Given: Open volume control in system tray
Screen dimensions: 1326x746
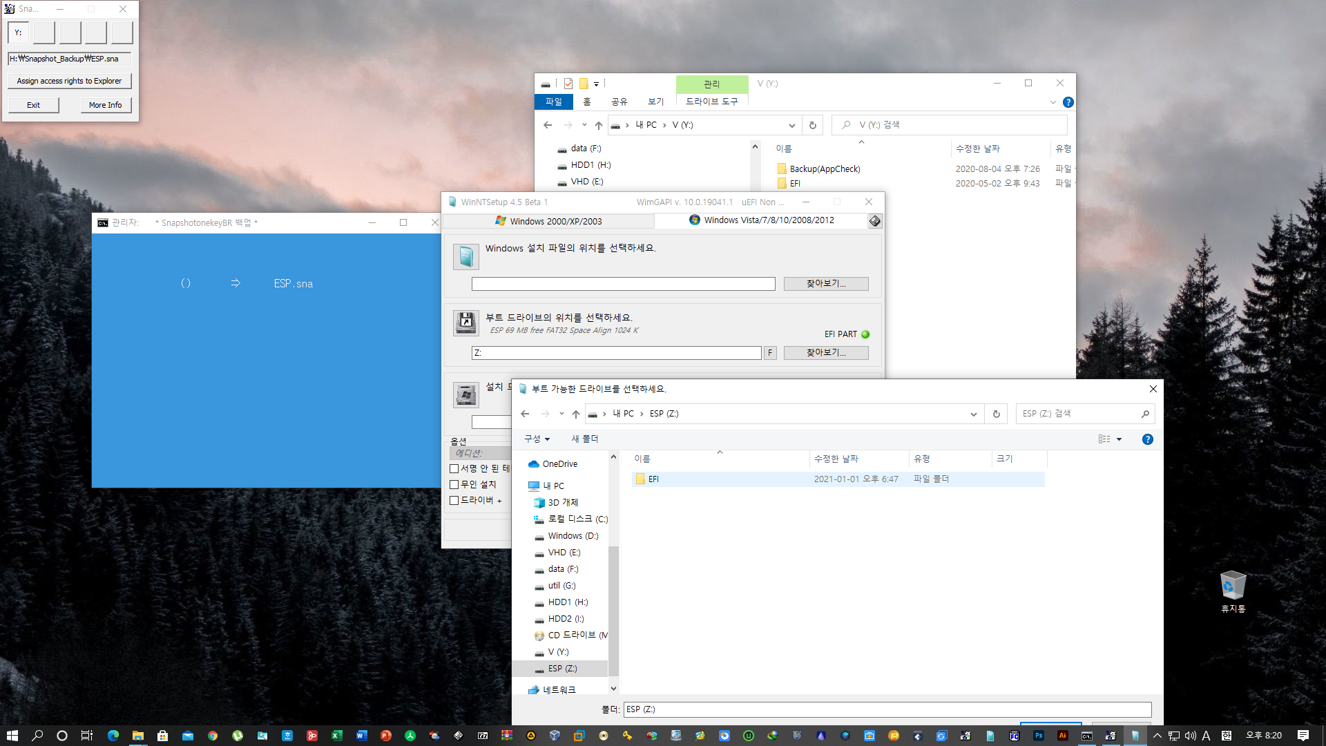Looking at the screenshot, I should 1190,736.
